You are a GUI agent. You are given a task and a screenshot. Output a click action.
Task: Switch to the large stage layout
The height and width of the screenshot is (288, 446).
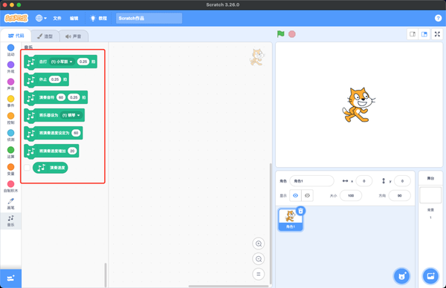pyautogui.click(x=424, y=34)
